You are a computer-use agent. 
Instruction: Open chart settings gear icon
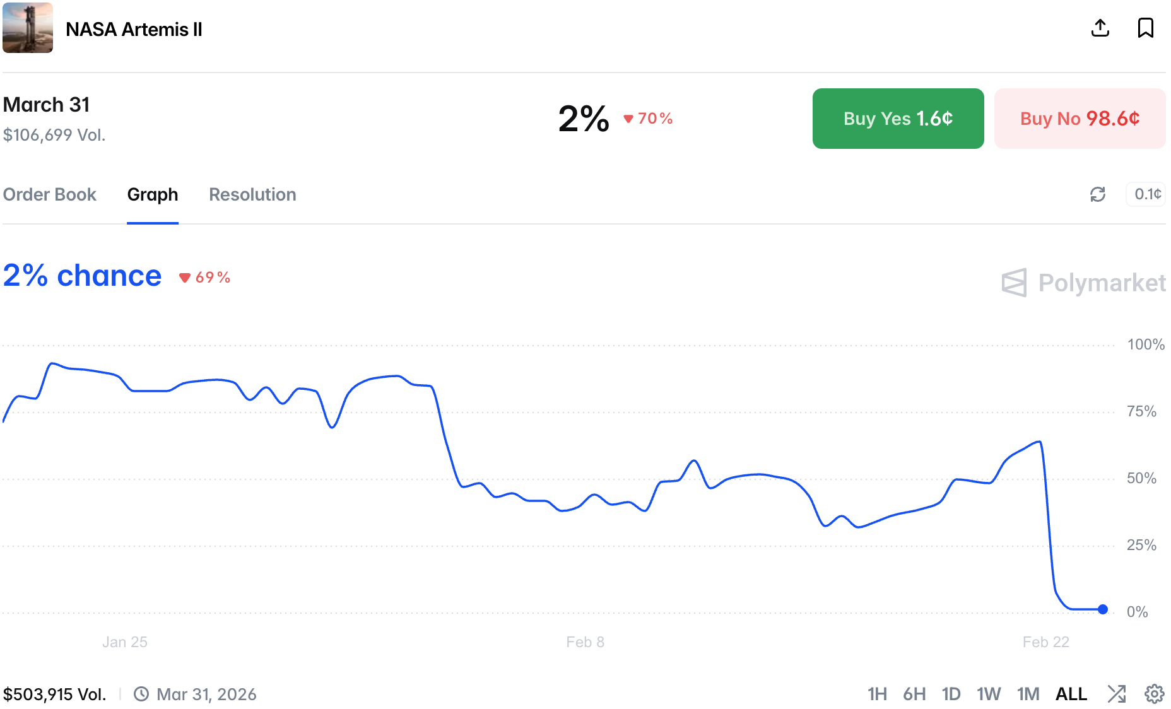(1155, 694)
